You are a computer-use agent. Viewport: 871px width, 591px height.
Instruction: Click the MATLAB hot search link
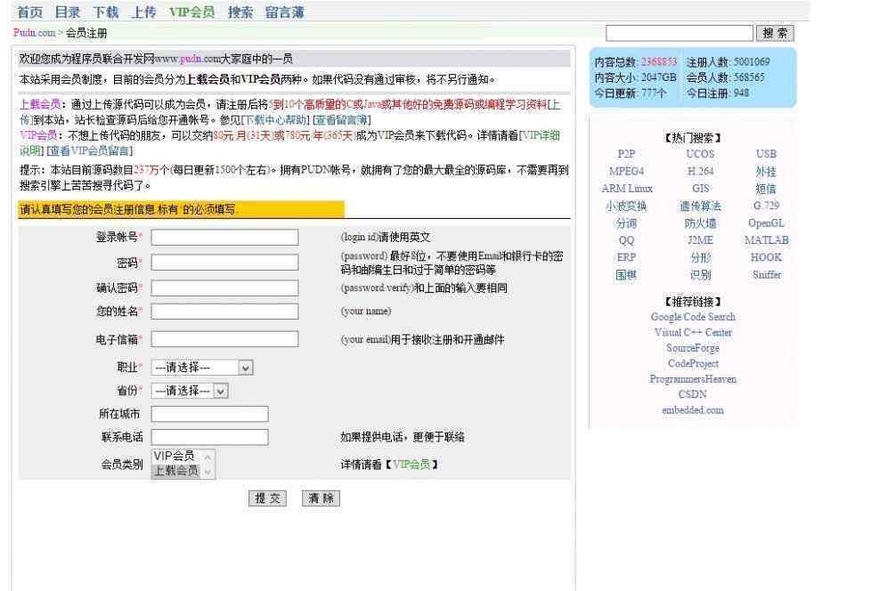[x=766, y=240]
